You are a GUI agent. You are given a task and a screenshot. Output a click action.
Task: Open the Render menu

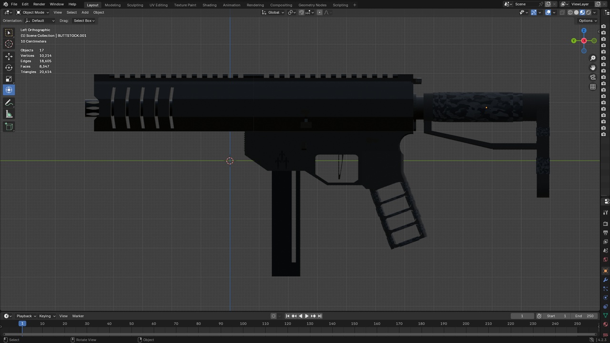point(39,4)
